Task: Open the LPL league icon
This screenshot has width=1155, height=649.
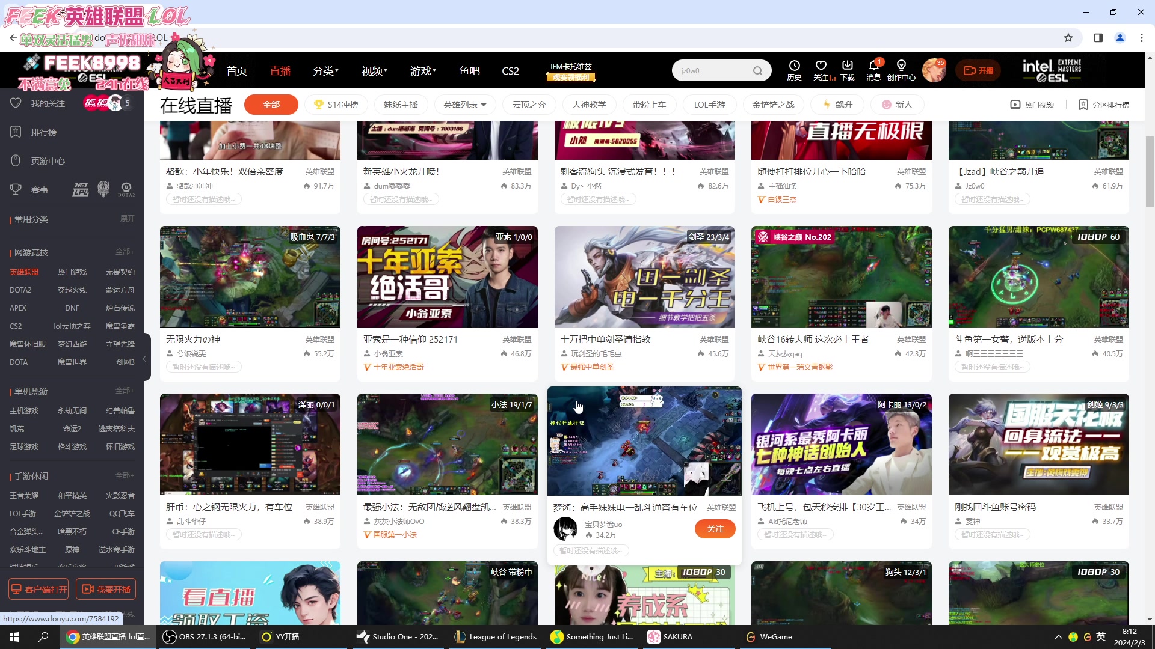Action: pyautogui.click(x=81, y=190)
